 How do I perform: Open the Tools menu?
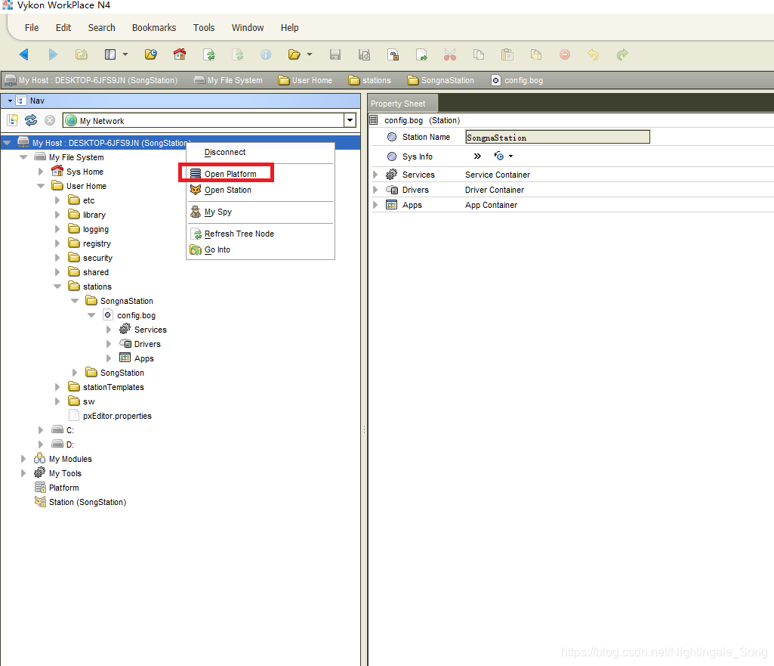(x=204, y=28)
